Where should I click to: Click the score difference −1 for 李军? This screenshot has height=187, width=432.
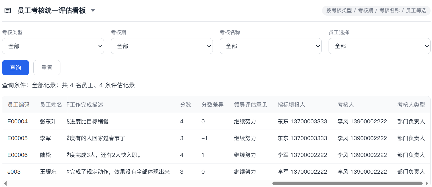204,138
